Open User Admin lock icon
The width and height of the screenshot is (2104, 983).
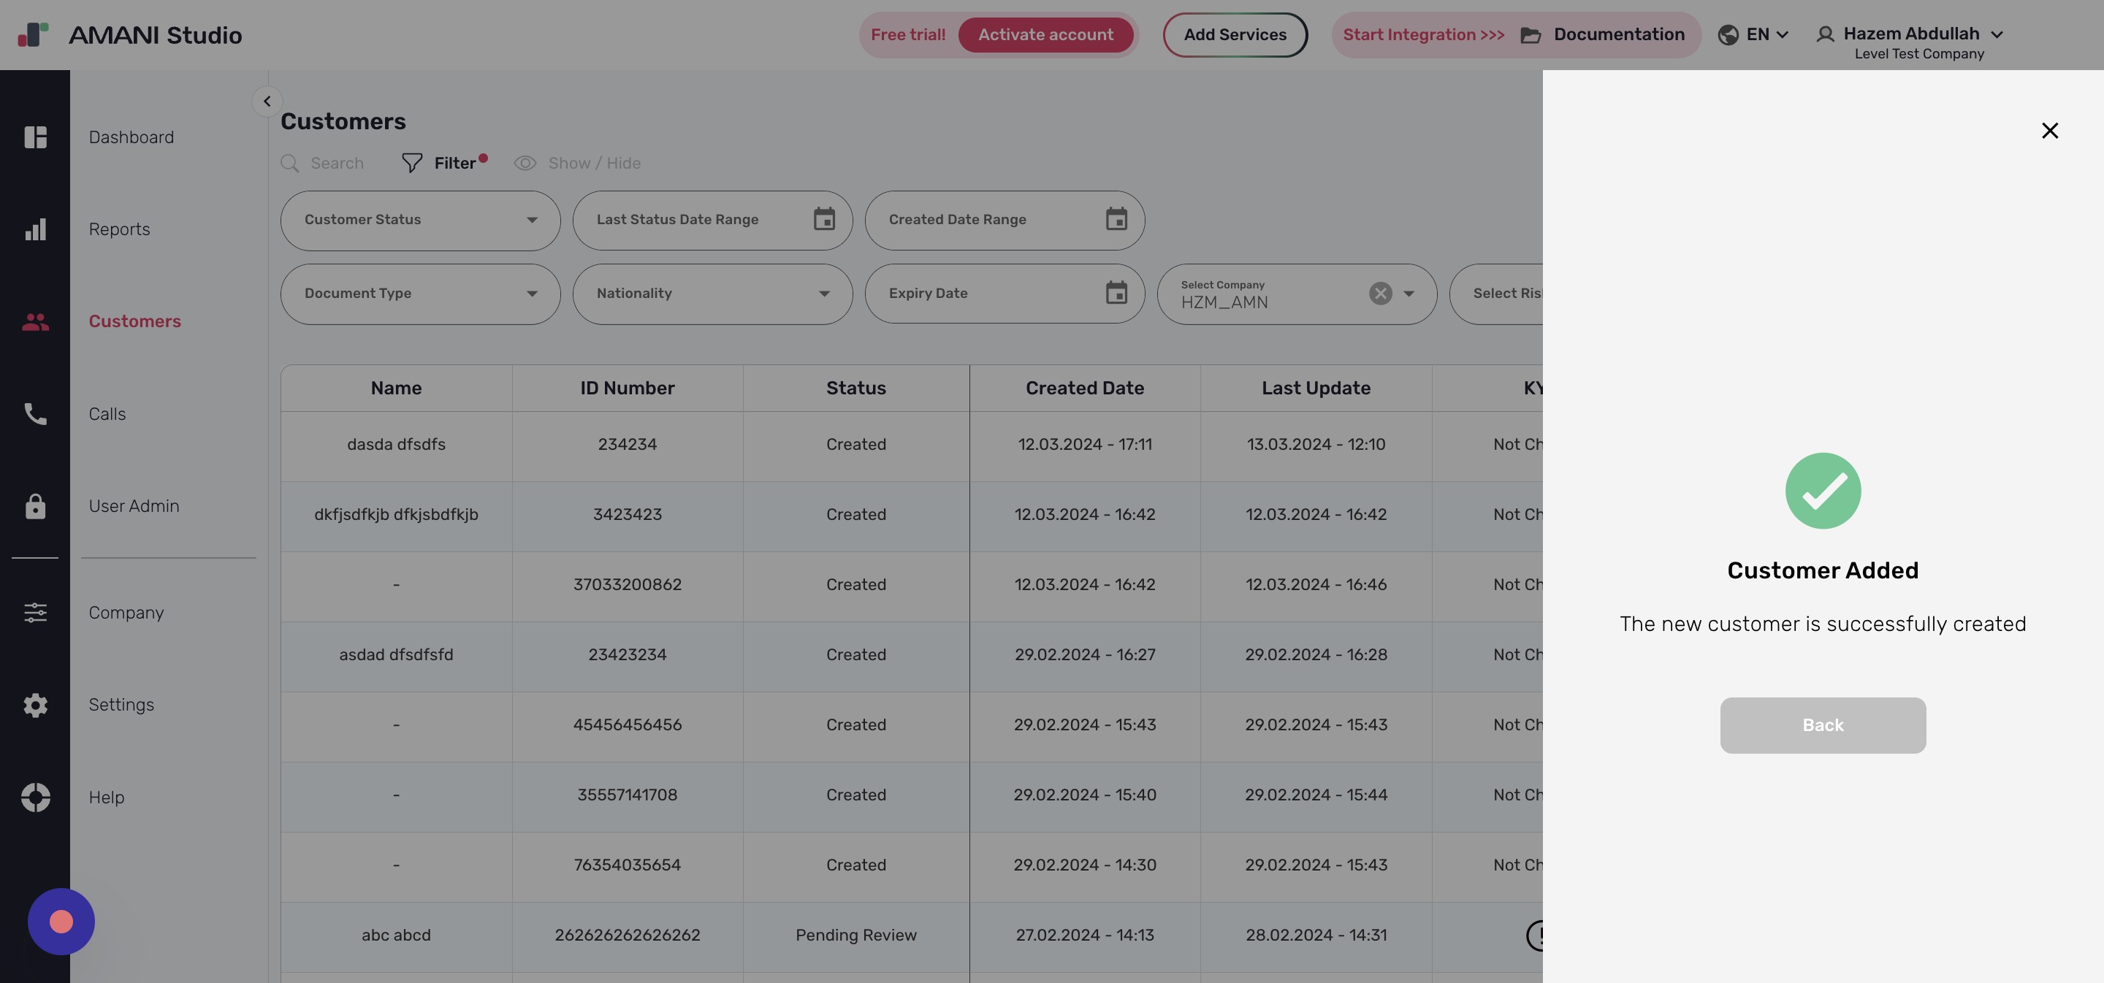(35, 506)
